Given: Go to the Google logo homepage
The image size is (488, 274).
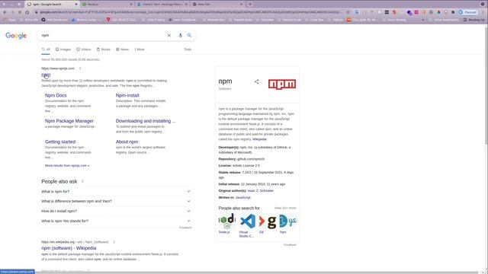Looking at the screenshot, I should pos(16,36).
